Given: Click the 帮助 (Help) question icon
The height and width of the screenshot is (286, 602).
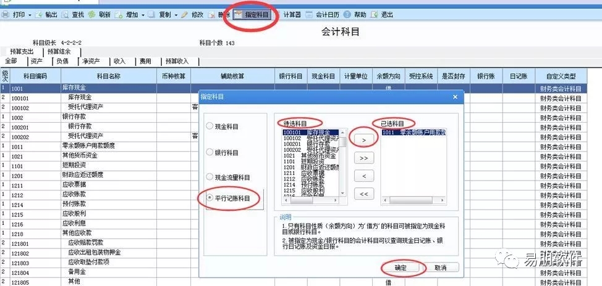Looking at the screenshot, I should point(347,14).
